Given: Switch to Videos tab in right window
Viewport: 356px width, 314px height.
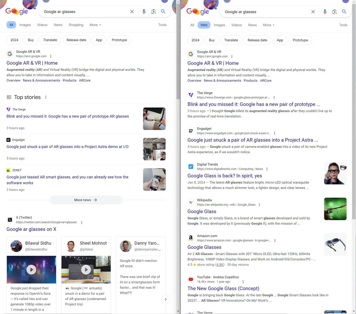Looking at the screenshot, I should tap(237, 25).
